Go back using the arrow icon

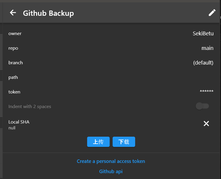tap(13, 13)
